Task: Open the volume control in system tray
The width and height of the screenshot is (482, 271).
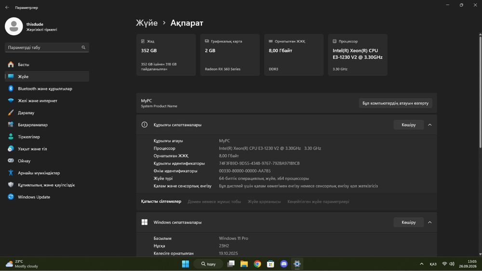Action: click(452, 264)
